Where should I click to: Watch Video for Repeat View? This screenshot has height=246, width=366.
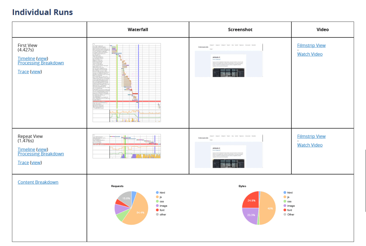click(310, 145)
